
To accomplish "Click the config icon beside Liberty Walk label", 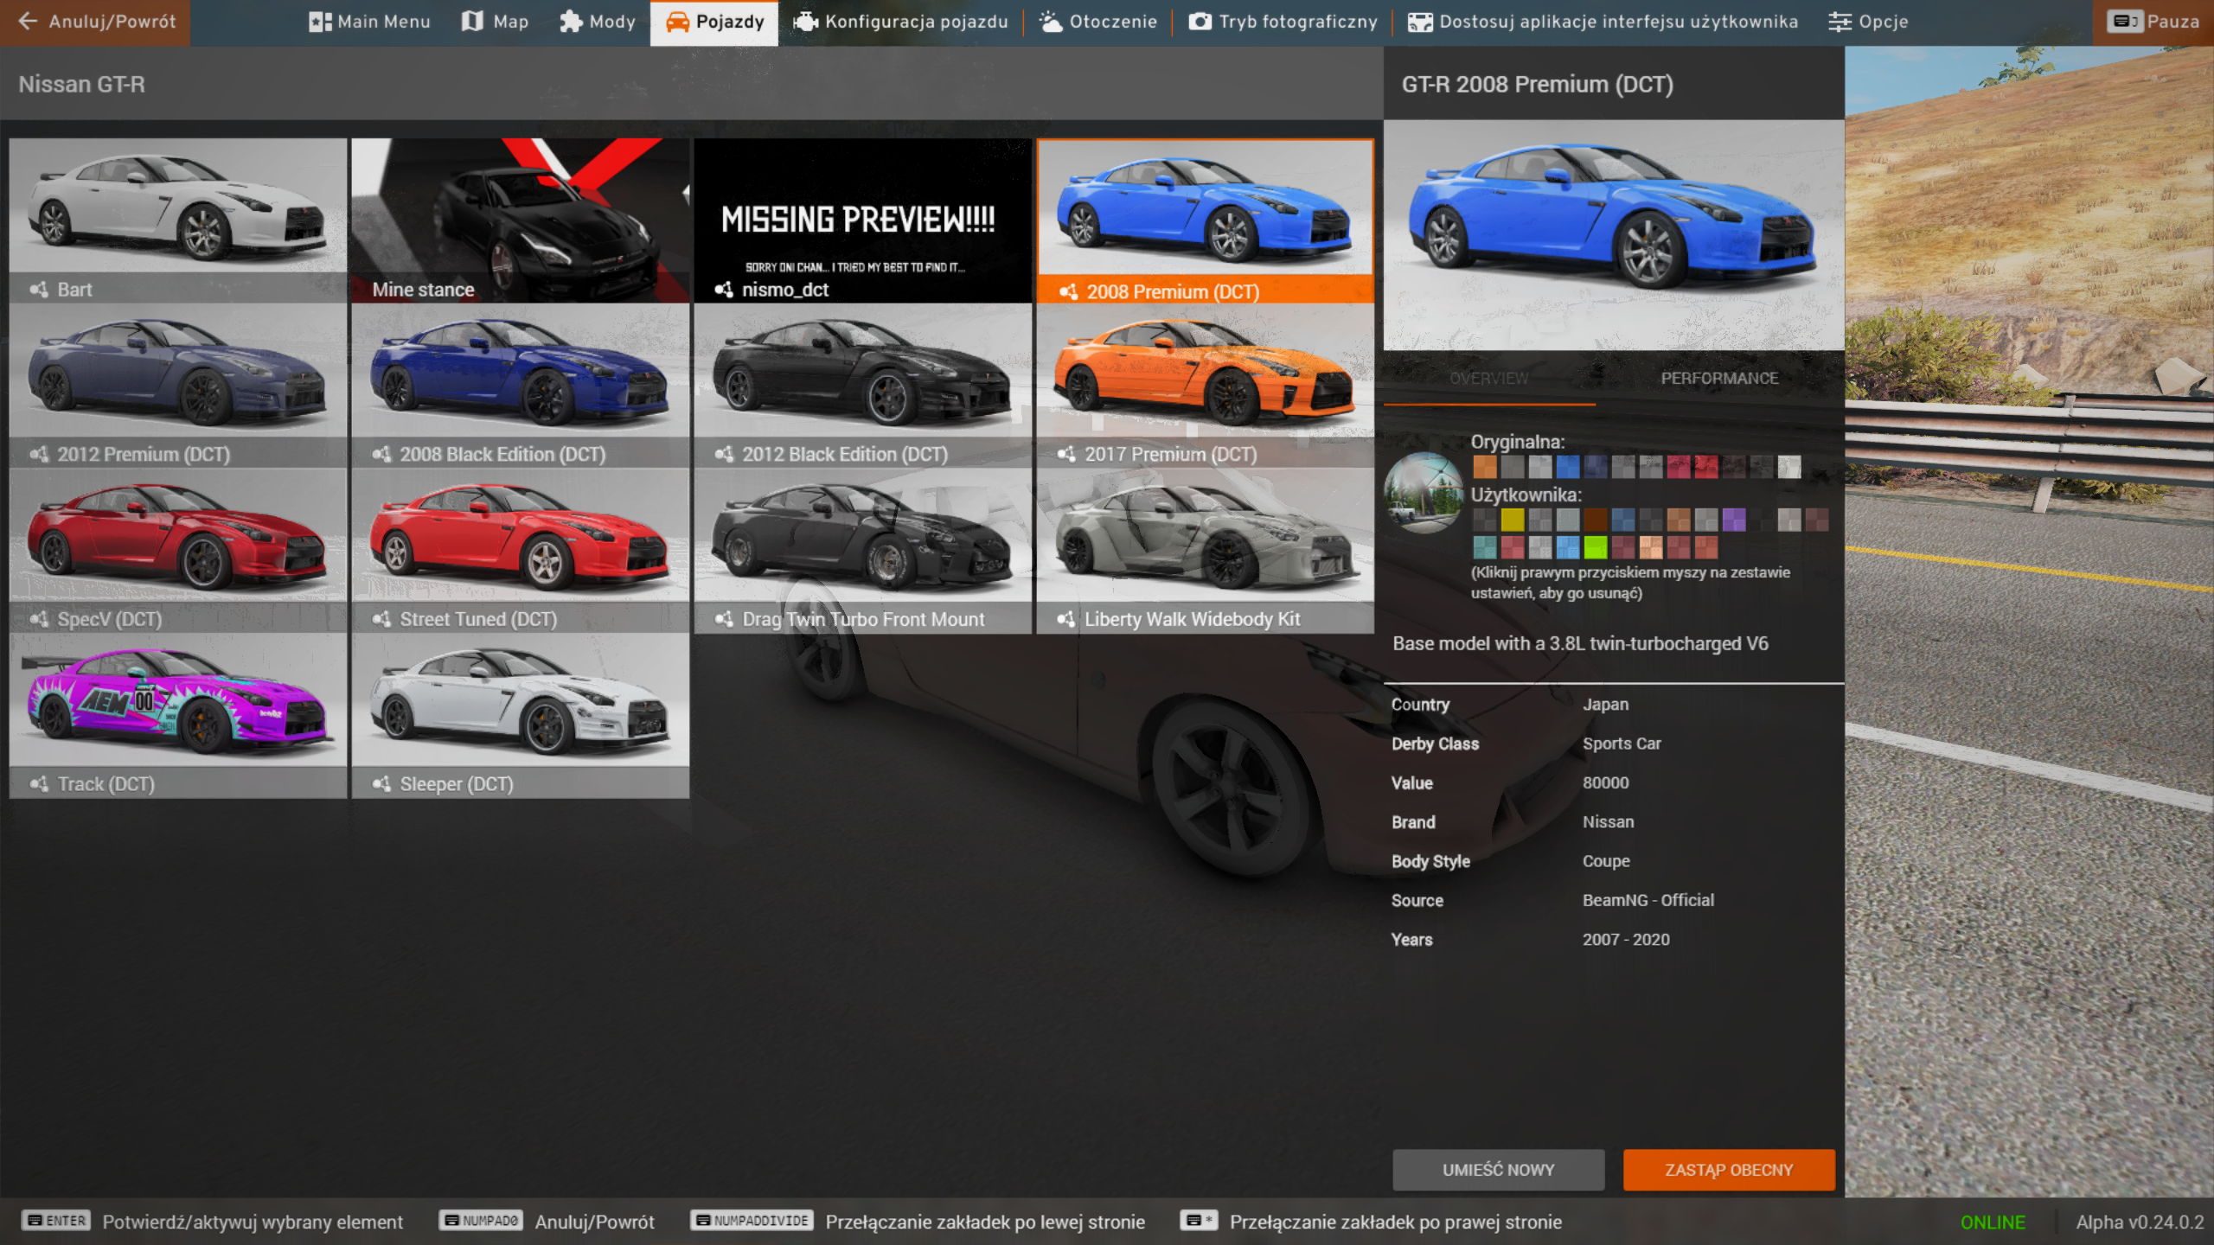I will (x=1066, y=619).
